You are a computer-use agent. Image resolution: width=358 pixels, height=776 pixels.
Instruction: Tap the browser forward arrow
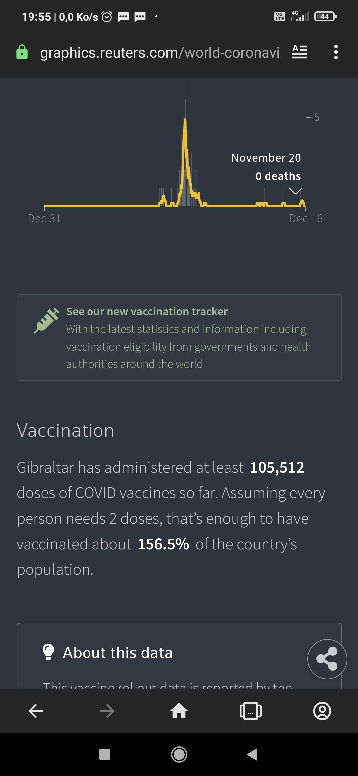click(107, 711)
